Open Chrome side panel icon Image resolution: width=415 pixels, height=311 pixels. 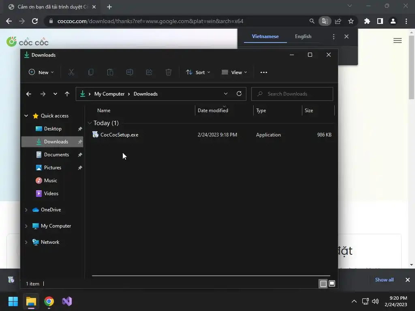click(x=380, y=21)
